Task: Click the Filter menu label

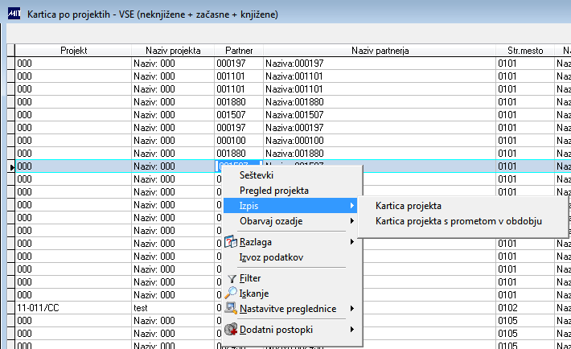Action: (x=250, y=278)
